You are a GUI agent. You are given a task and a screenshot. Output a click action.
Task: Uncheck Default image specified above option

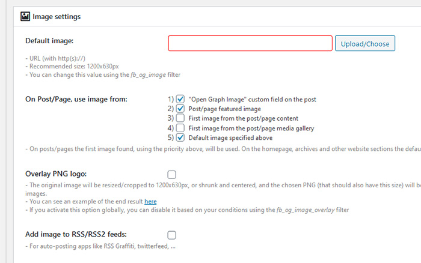pos(180,138)
